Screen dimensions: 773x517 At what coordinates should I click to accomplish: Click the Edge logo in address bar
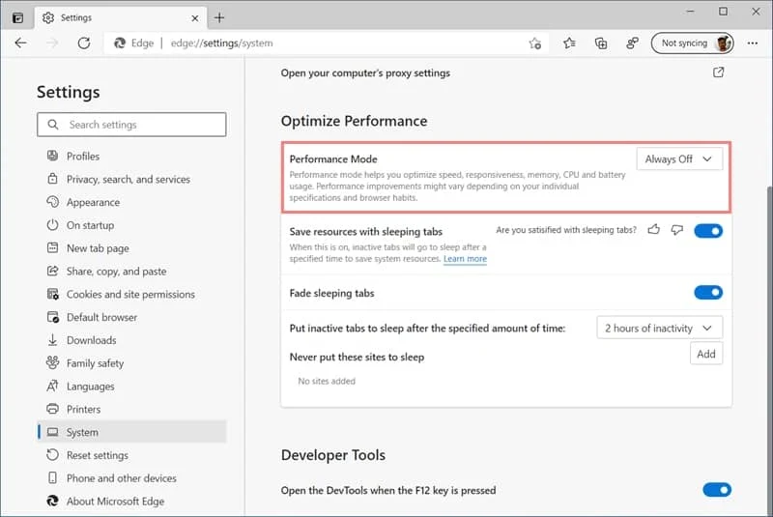(x=120, y=43)
